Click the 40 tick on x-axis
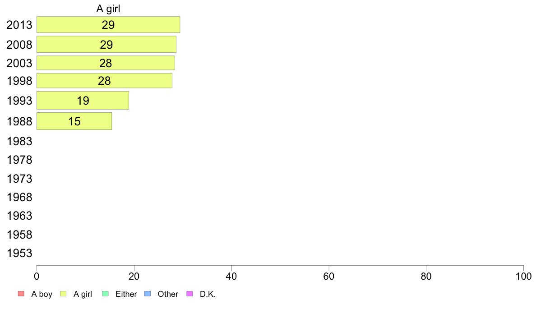536x332 pixels. point(231,276)
